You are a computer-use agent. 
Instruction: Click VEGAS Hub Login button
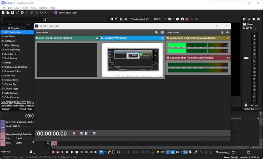coord(66,12)
